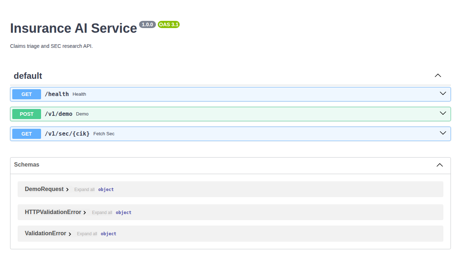Click the GET badge for /v1/sec/{cik}
461x259 pixels.
click(27, 134)
